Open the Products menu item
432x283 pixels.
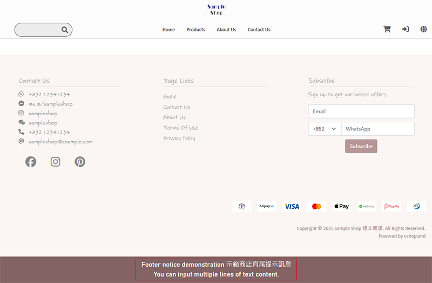click(x=195, y=30)
